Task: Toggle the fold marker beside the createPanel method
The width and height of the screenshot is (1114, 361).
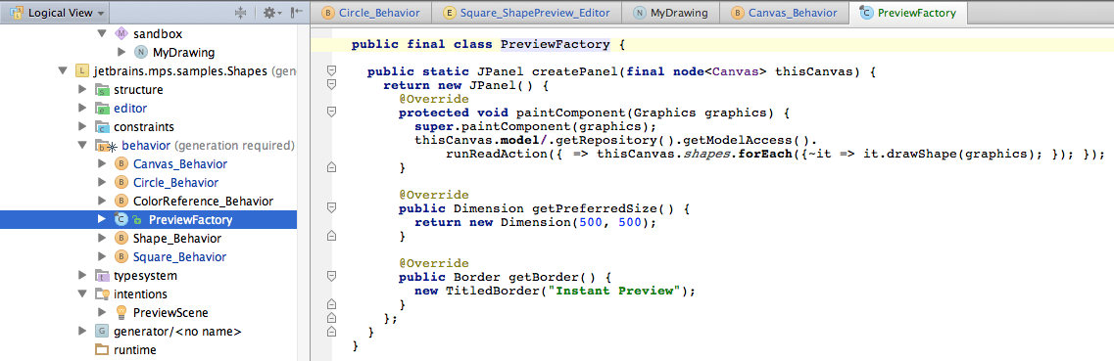Action: (x=330, y=70)
